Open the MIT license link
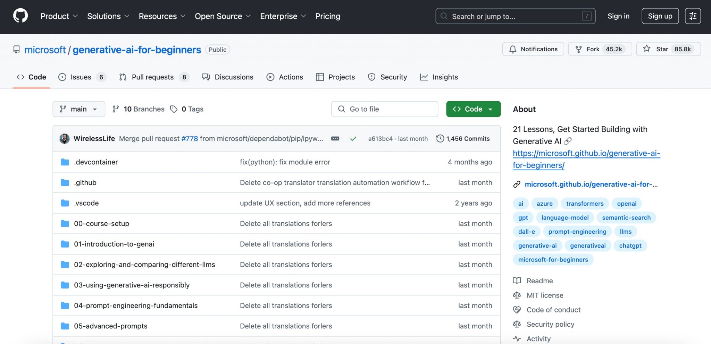Image resolution: width=711 pixels, height=344 pixels. pyautogui.click(x=545, y=295)
